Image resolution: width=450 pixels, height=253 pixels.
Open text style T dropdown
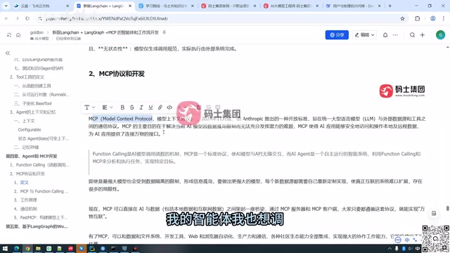pos(89,108)
